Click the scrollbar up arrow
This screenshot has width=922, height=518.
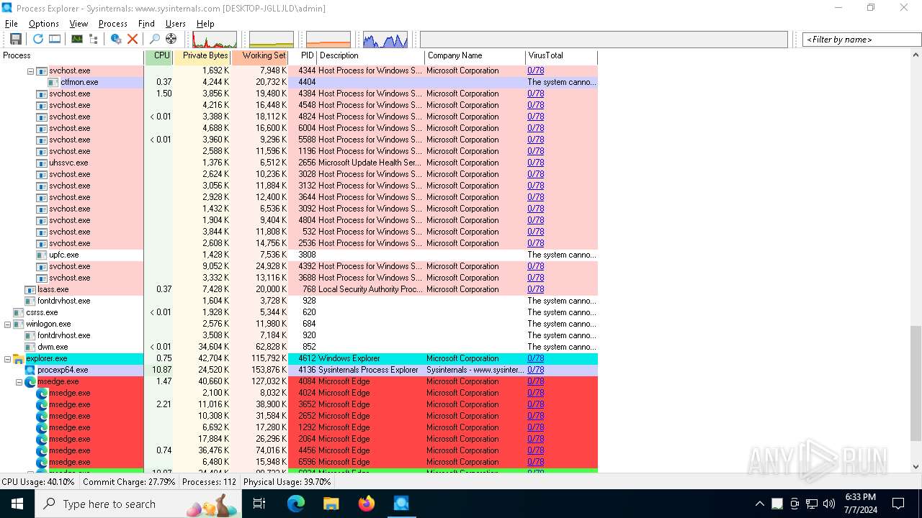coord(916,55)
